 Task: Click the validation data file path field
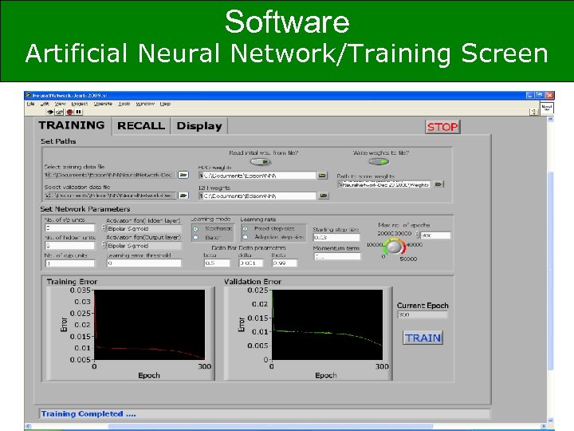tap(110, 196)
